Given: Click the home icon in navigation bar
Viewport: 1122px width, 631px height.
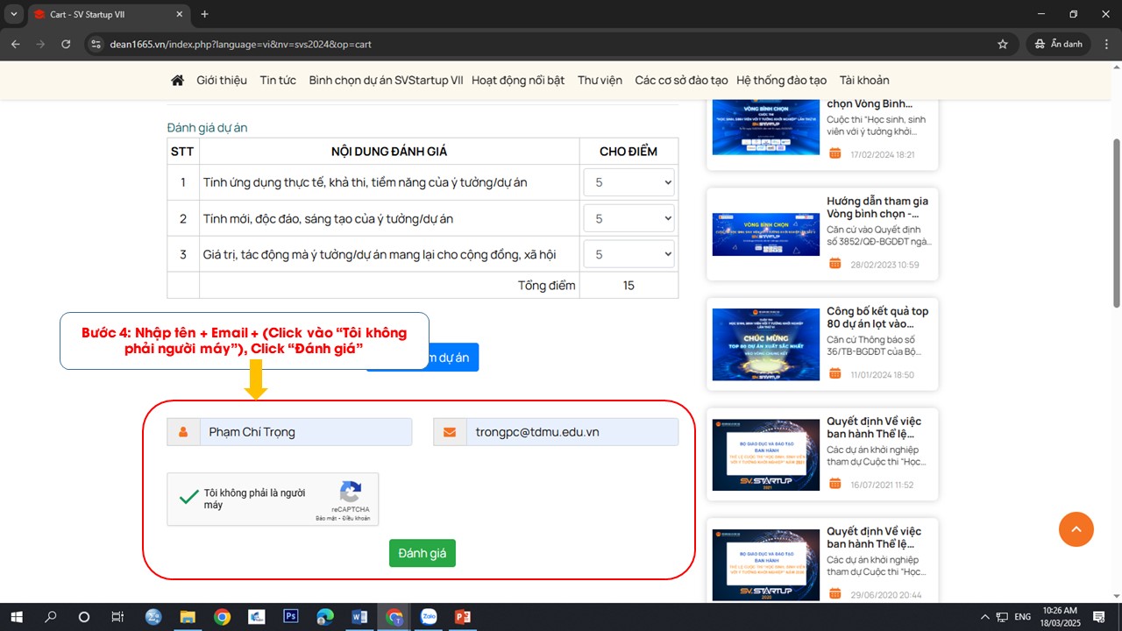Looking at the screenshot, I should point(177,80).
